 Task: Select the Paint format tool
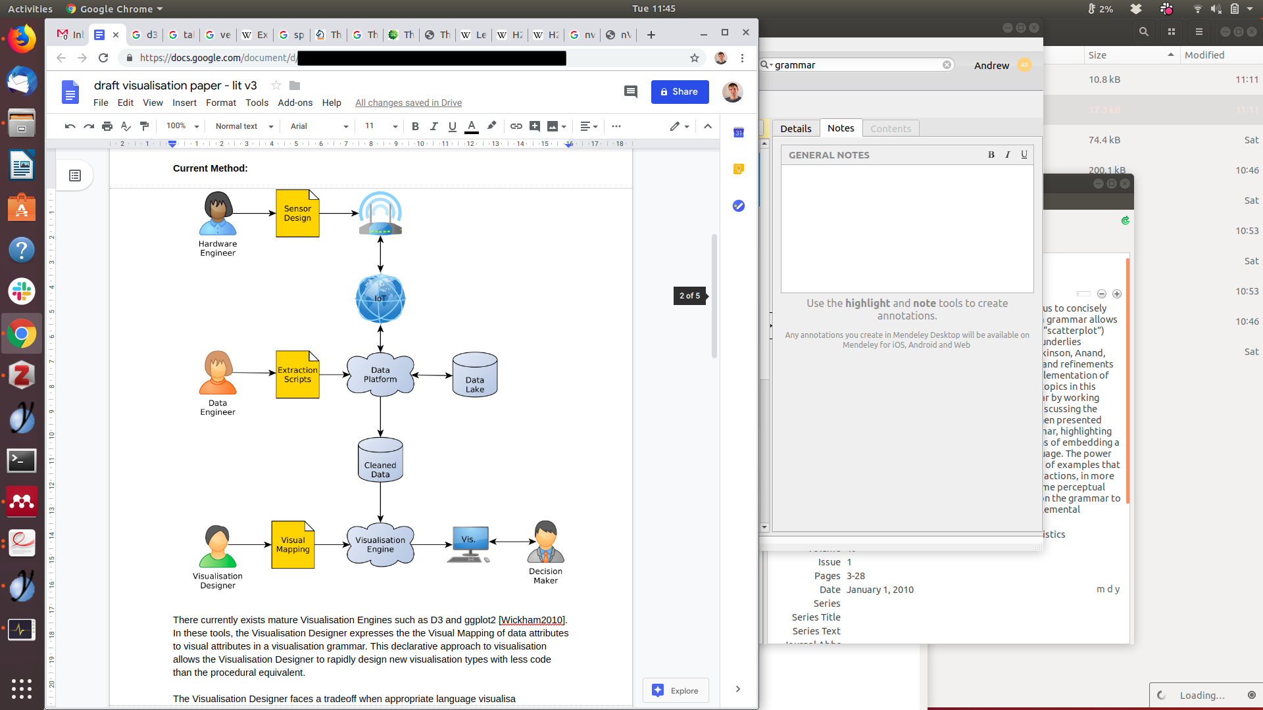point(145,126)
